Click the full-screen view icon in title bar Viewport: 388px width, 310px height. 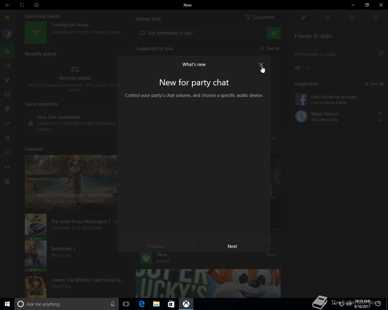[x=36, y=5]
